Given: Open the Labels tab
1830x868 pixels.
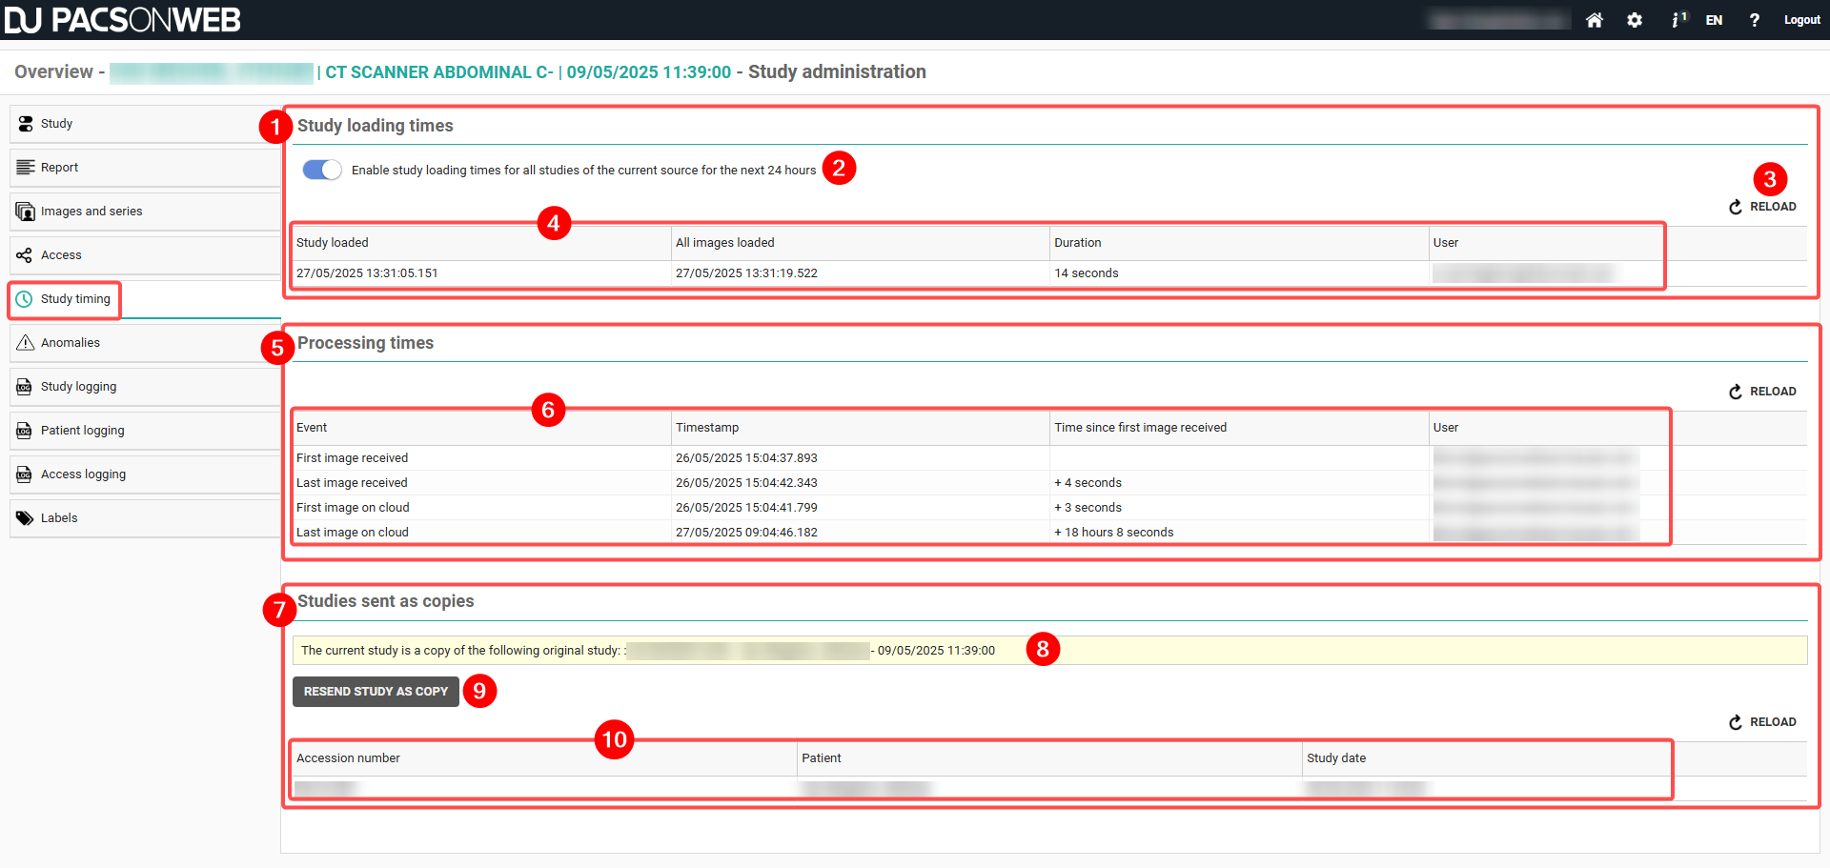Looking at the screenshot, I should pyautogui.click(x=59, y=518).
